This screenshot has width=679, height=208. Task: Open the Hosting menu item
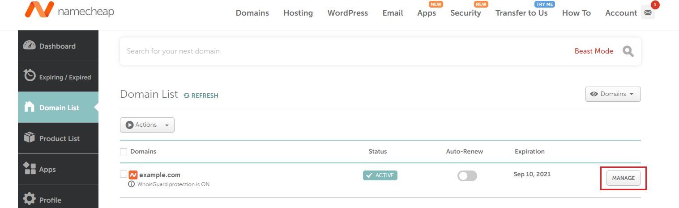pos(298,13)
